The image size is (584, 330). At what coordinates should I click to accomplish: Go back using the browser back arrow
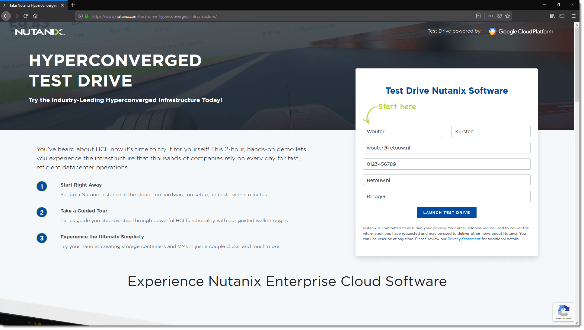pyautogui.click(x=6, y=16)
